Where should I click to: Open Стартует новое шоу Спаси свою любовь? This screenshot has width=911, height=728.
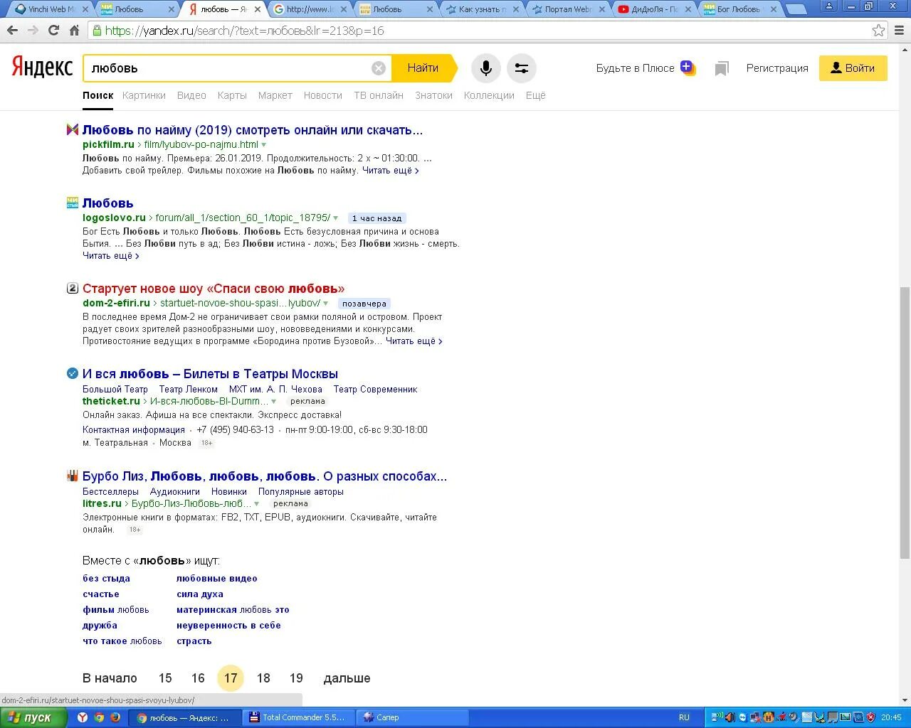click(214, 289)
